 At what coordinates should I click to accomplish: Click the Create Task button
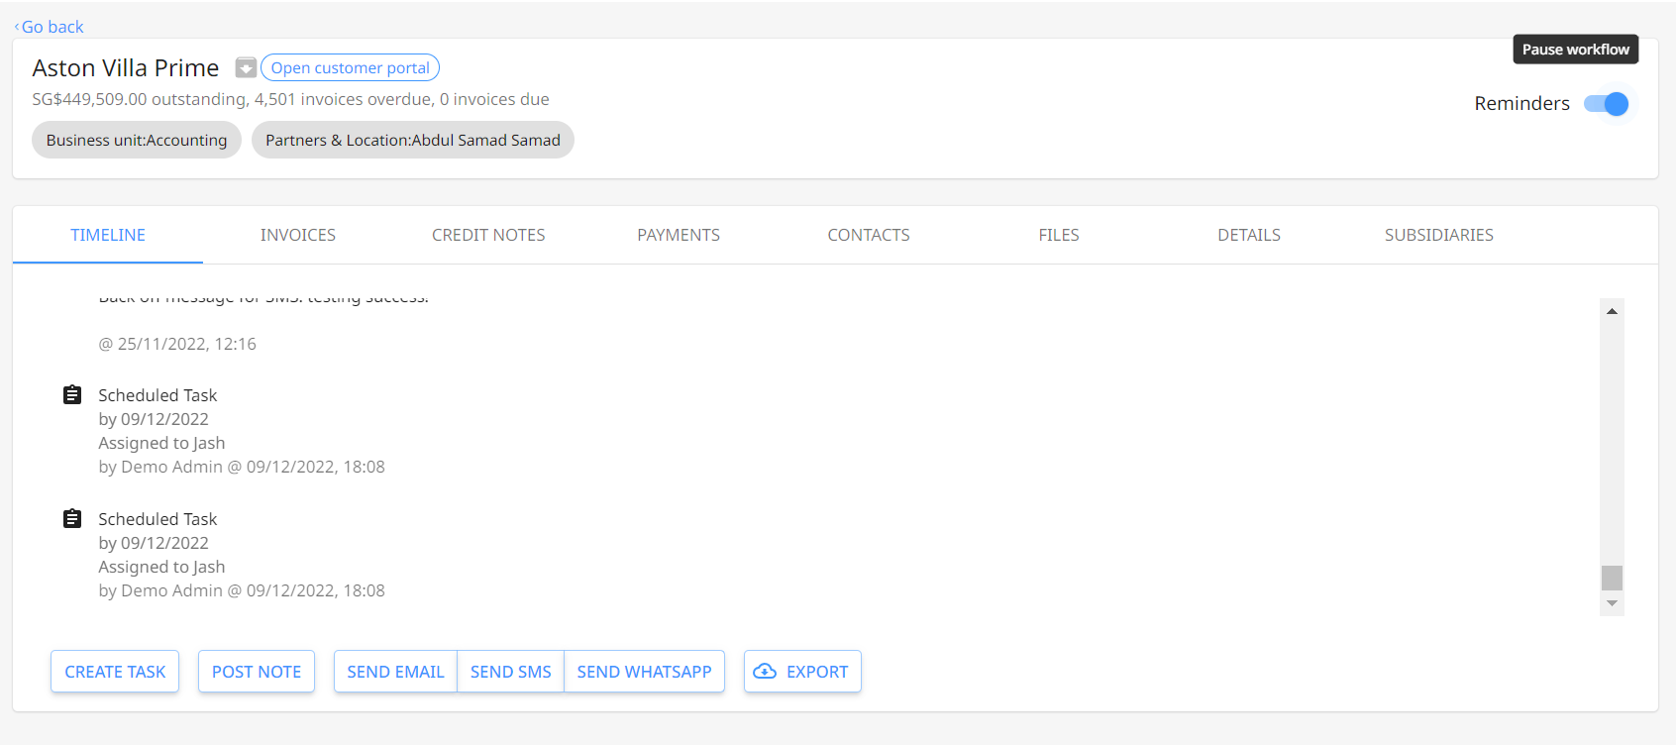pos(115,672)
